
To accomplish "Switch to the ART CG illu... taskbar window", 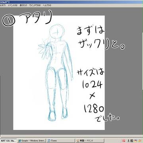I will click(x=8, y=141).
